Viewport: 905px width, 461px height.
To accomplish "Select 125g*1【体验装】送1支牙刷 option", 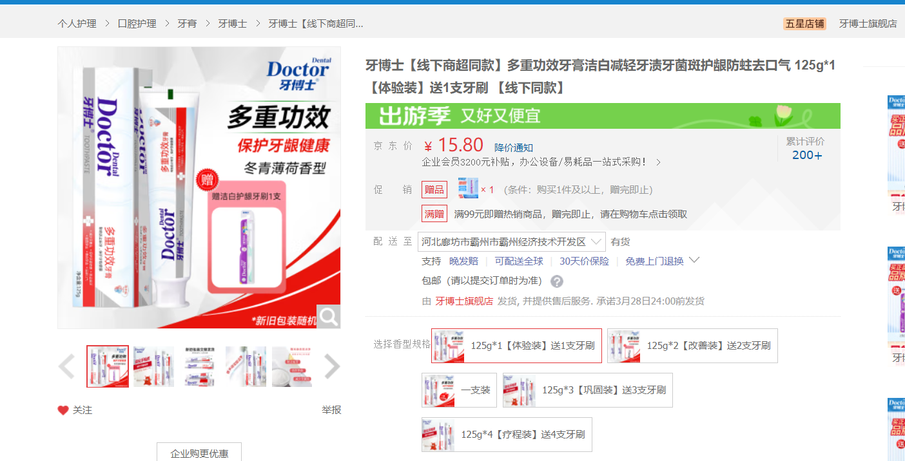I will pos(516,346).
